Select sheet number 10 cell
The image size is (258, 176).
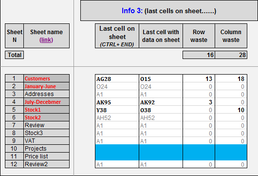tap(14, 149)
